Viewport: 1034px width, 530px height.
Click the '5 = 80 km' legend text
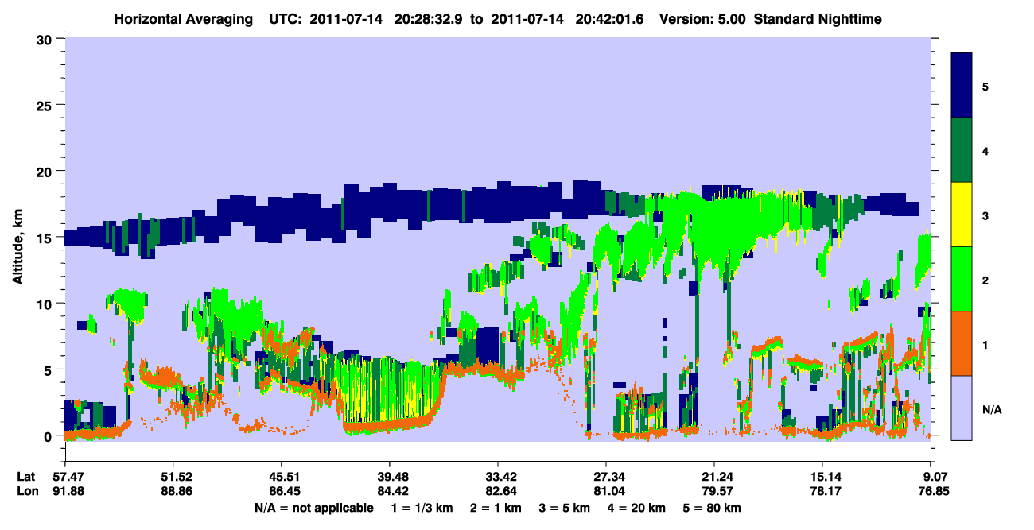click(x=712, y=508)
